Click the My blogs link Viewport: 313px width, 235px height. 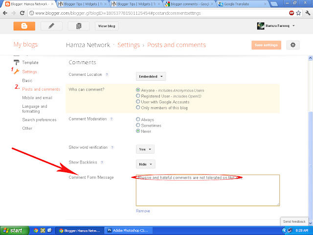pyautogui.click(x=25, y=45)
